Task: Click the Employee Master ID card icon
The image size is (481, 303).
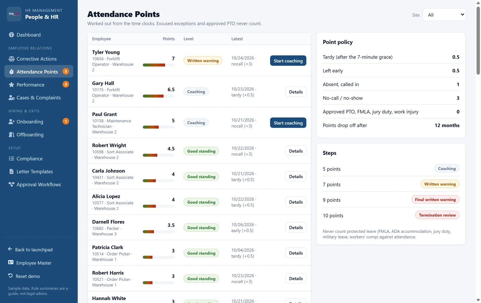Action: [11, 262]
